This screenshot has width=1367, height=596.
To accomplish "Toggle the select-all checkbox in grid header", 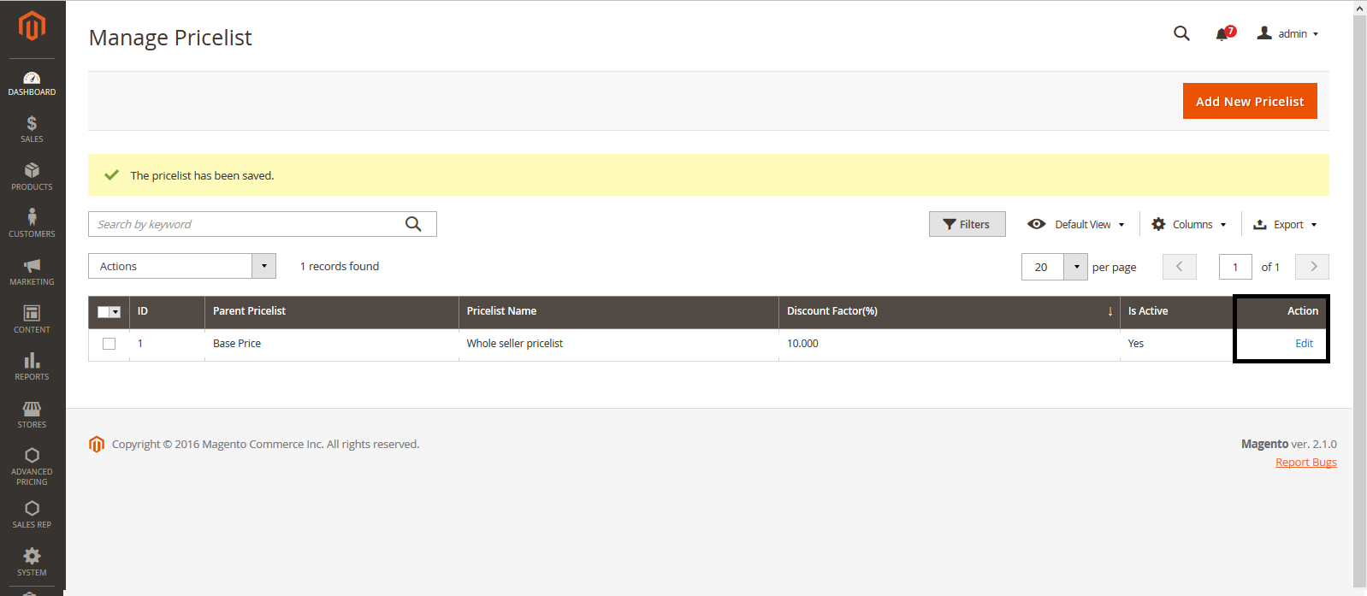I will click(104, 312).
